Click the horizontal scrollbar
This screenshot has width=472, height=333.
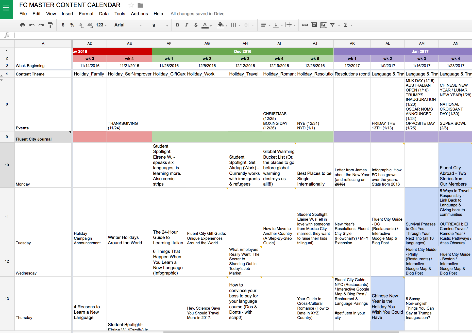tap(281, 332)
